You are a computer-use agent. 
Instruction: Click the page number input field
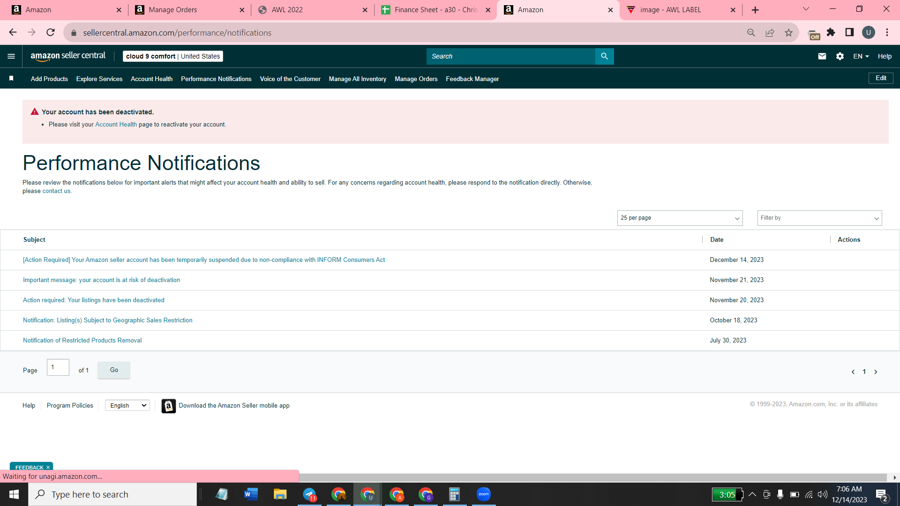click(x=58, y=367)
